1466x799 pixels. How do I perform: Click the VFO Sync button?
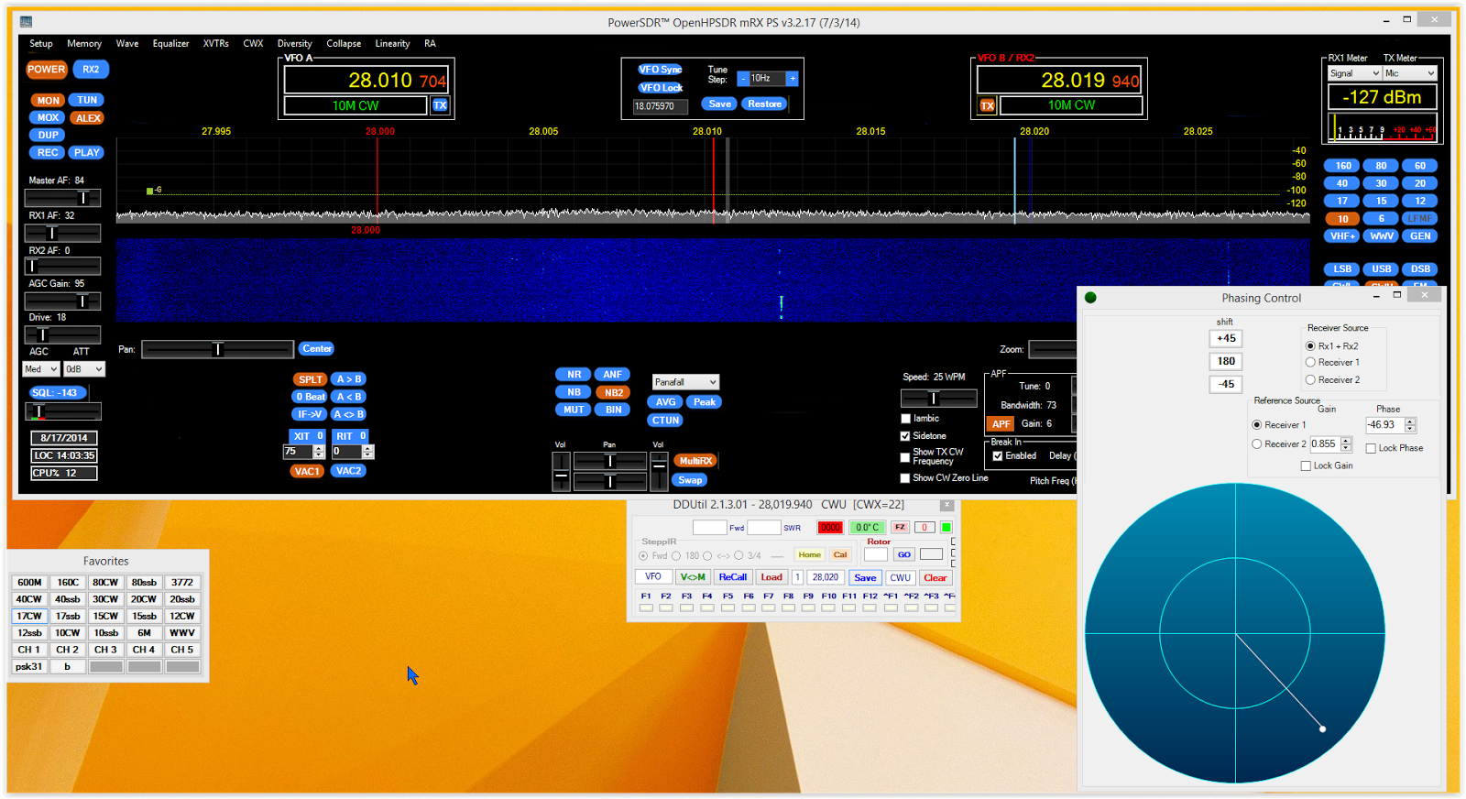[x=661, y=70]
